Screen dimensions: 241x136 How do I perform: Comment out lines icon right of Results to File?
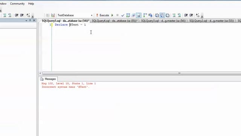(174, 15)
